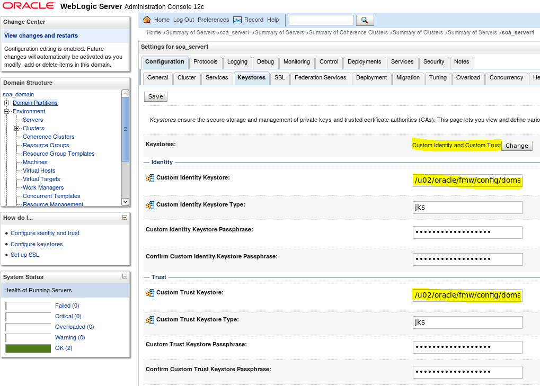The image size is (540, 386).
Task: Click restart-required icon beside Custom Trust Keystore
Action: 150,293
